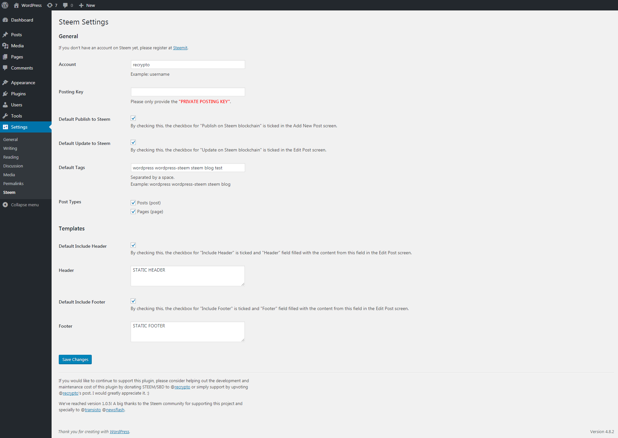This screenshot has height=438, width=618.
Task: Click the Collapse menu text
Action: coord(25,205)
